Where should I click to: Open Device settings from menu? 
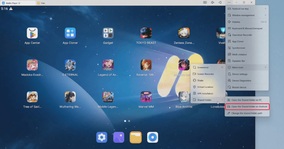[x=247, y=74]
